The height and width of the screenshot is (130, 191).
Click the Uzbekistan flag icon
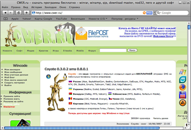[x=110, y=94]
